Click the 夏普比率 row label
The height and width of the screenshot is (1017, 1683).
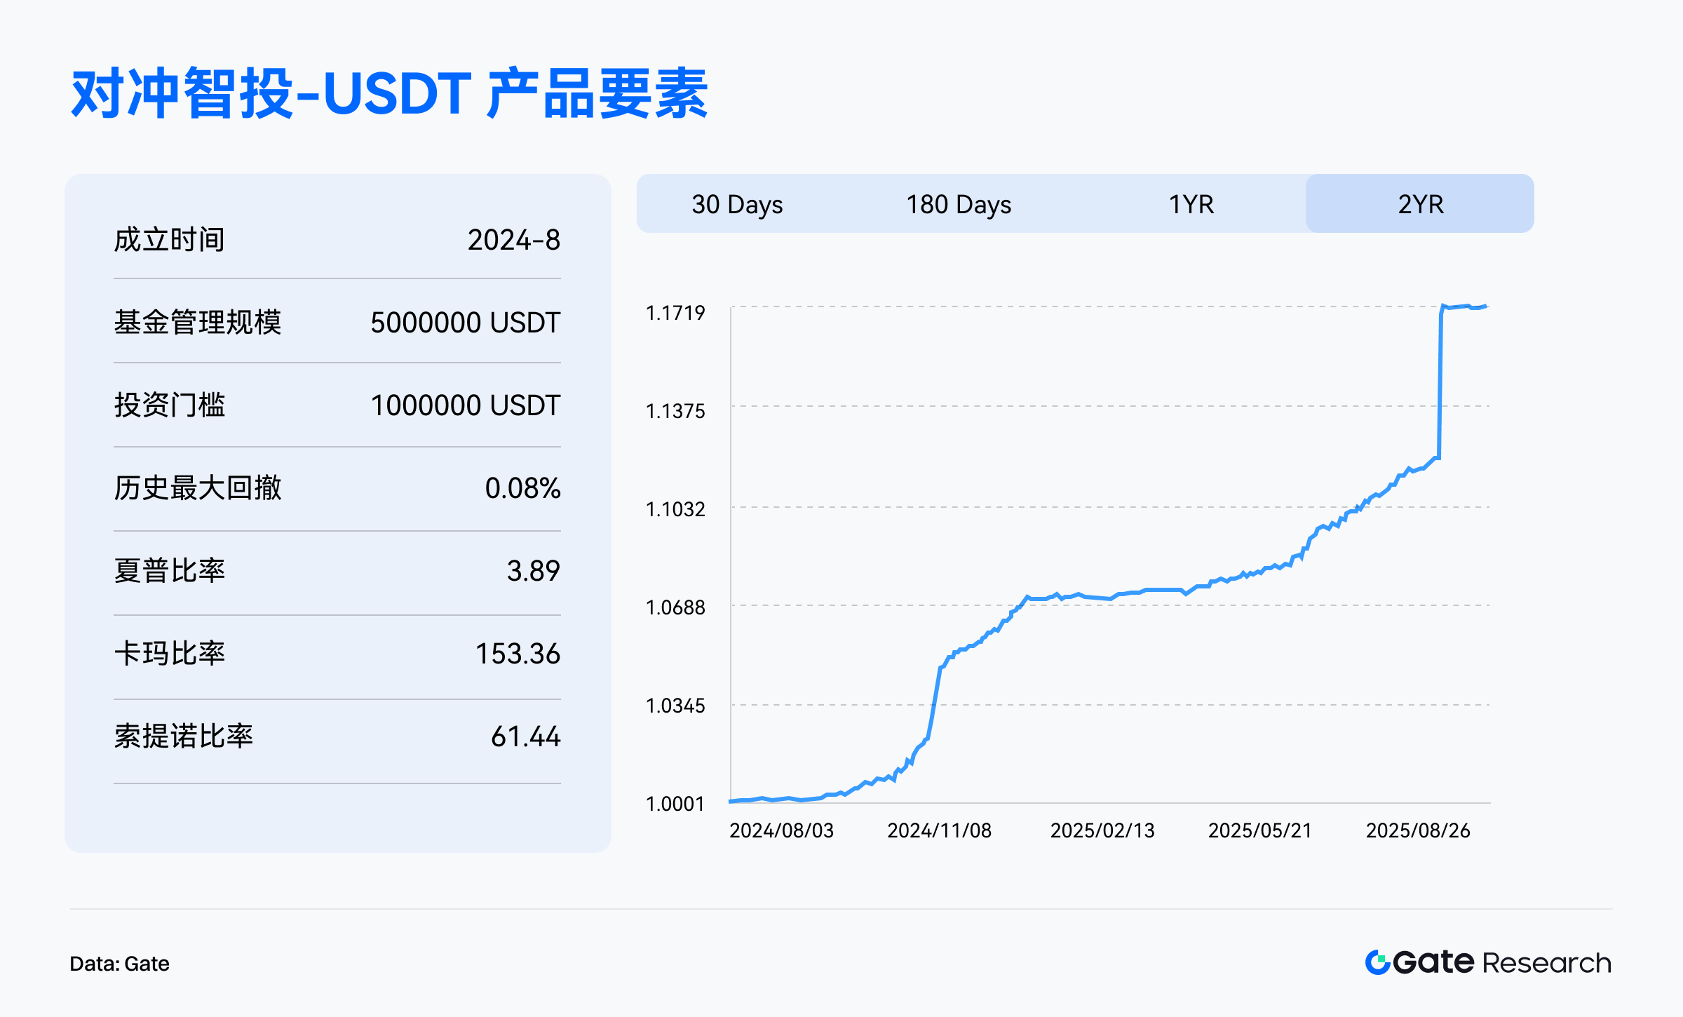pos(169,571)
